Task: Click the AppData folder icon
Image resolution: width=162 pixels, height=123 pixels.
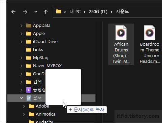Action: click(29, 26)
